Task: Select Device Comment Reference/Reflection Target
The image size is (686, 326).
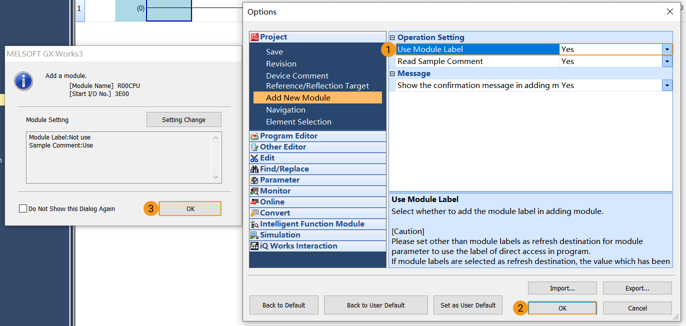Action: (x=317, y=81)
